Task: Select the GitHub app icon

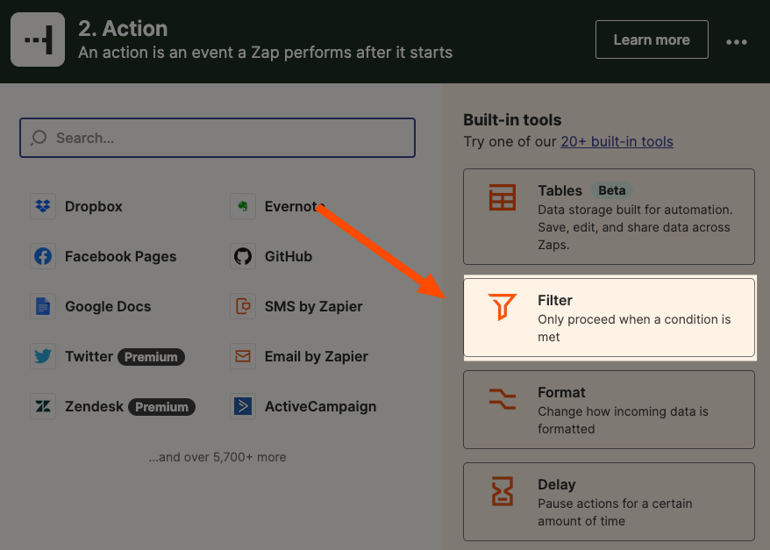Action: 243,256
